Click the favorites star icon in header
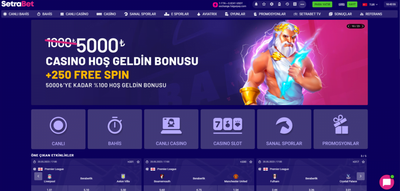400x191 pixels. (x=264, y=4)
